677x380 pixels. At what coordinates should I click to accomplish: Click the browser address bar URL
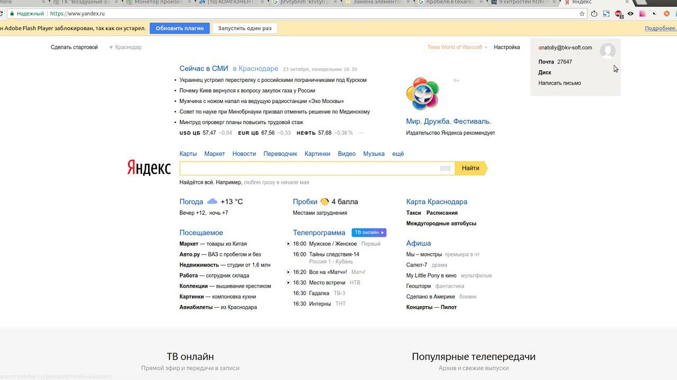coord(77,14)
